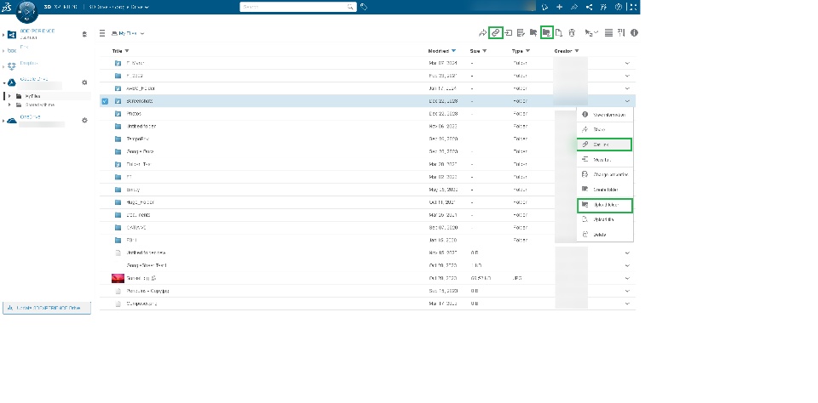
Task: Expand the 3DEXPERIENCE drive node
Action: (3, 35)
